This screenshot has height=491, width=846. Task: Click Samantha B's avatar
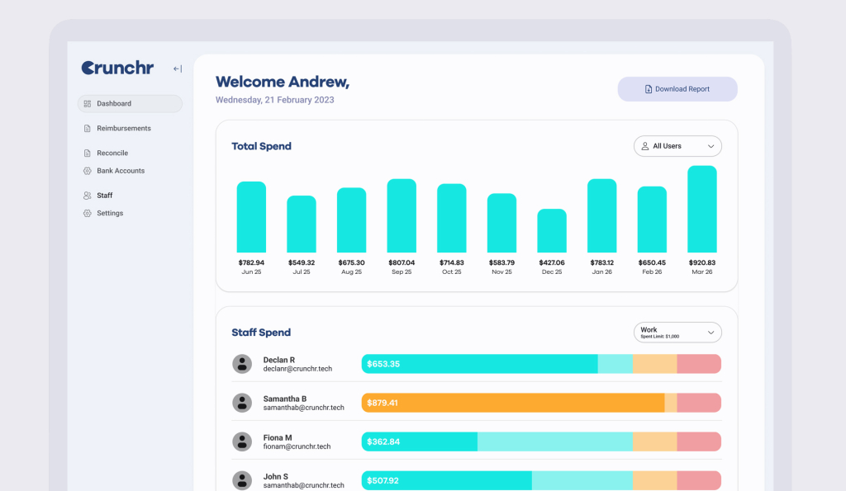[242, 403]
